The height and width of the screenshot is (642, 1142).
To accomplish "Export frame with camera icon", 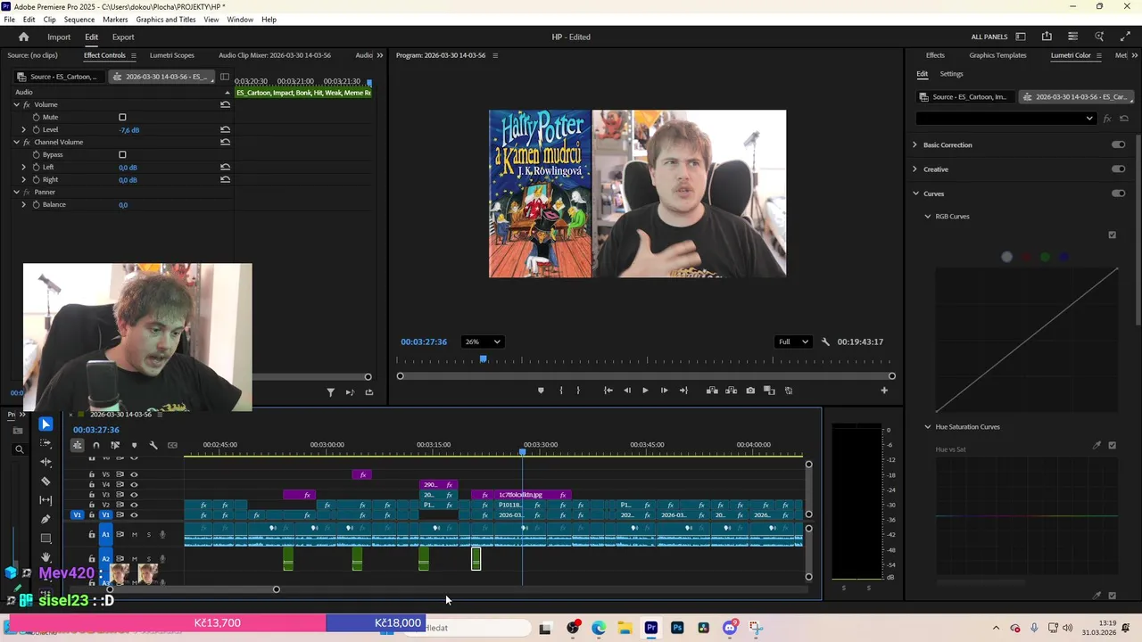I will point(750,391).
